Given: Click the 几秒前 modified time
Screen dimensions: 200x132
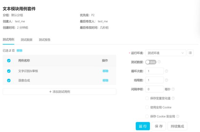Looking at the screenshot, I should pos(104,28).
